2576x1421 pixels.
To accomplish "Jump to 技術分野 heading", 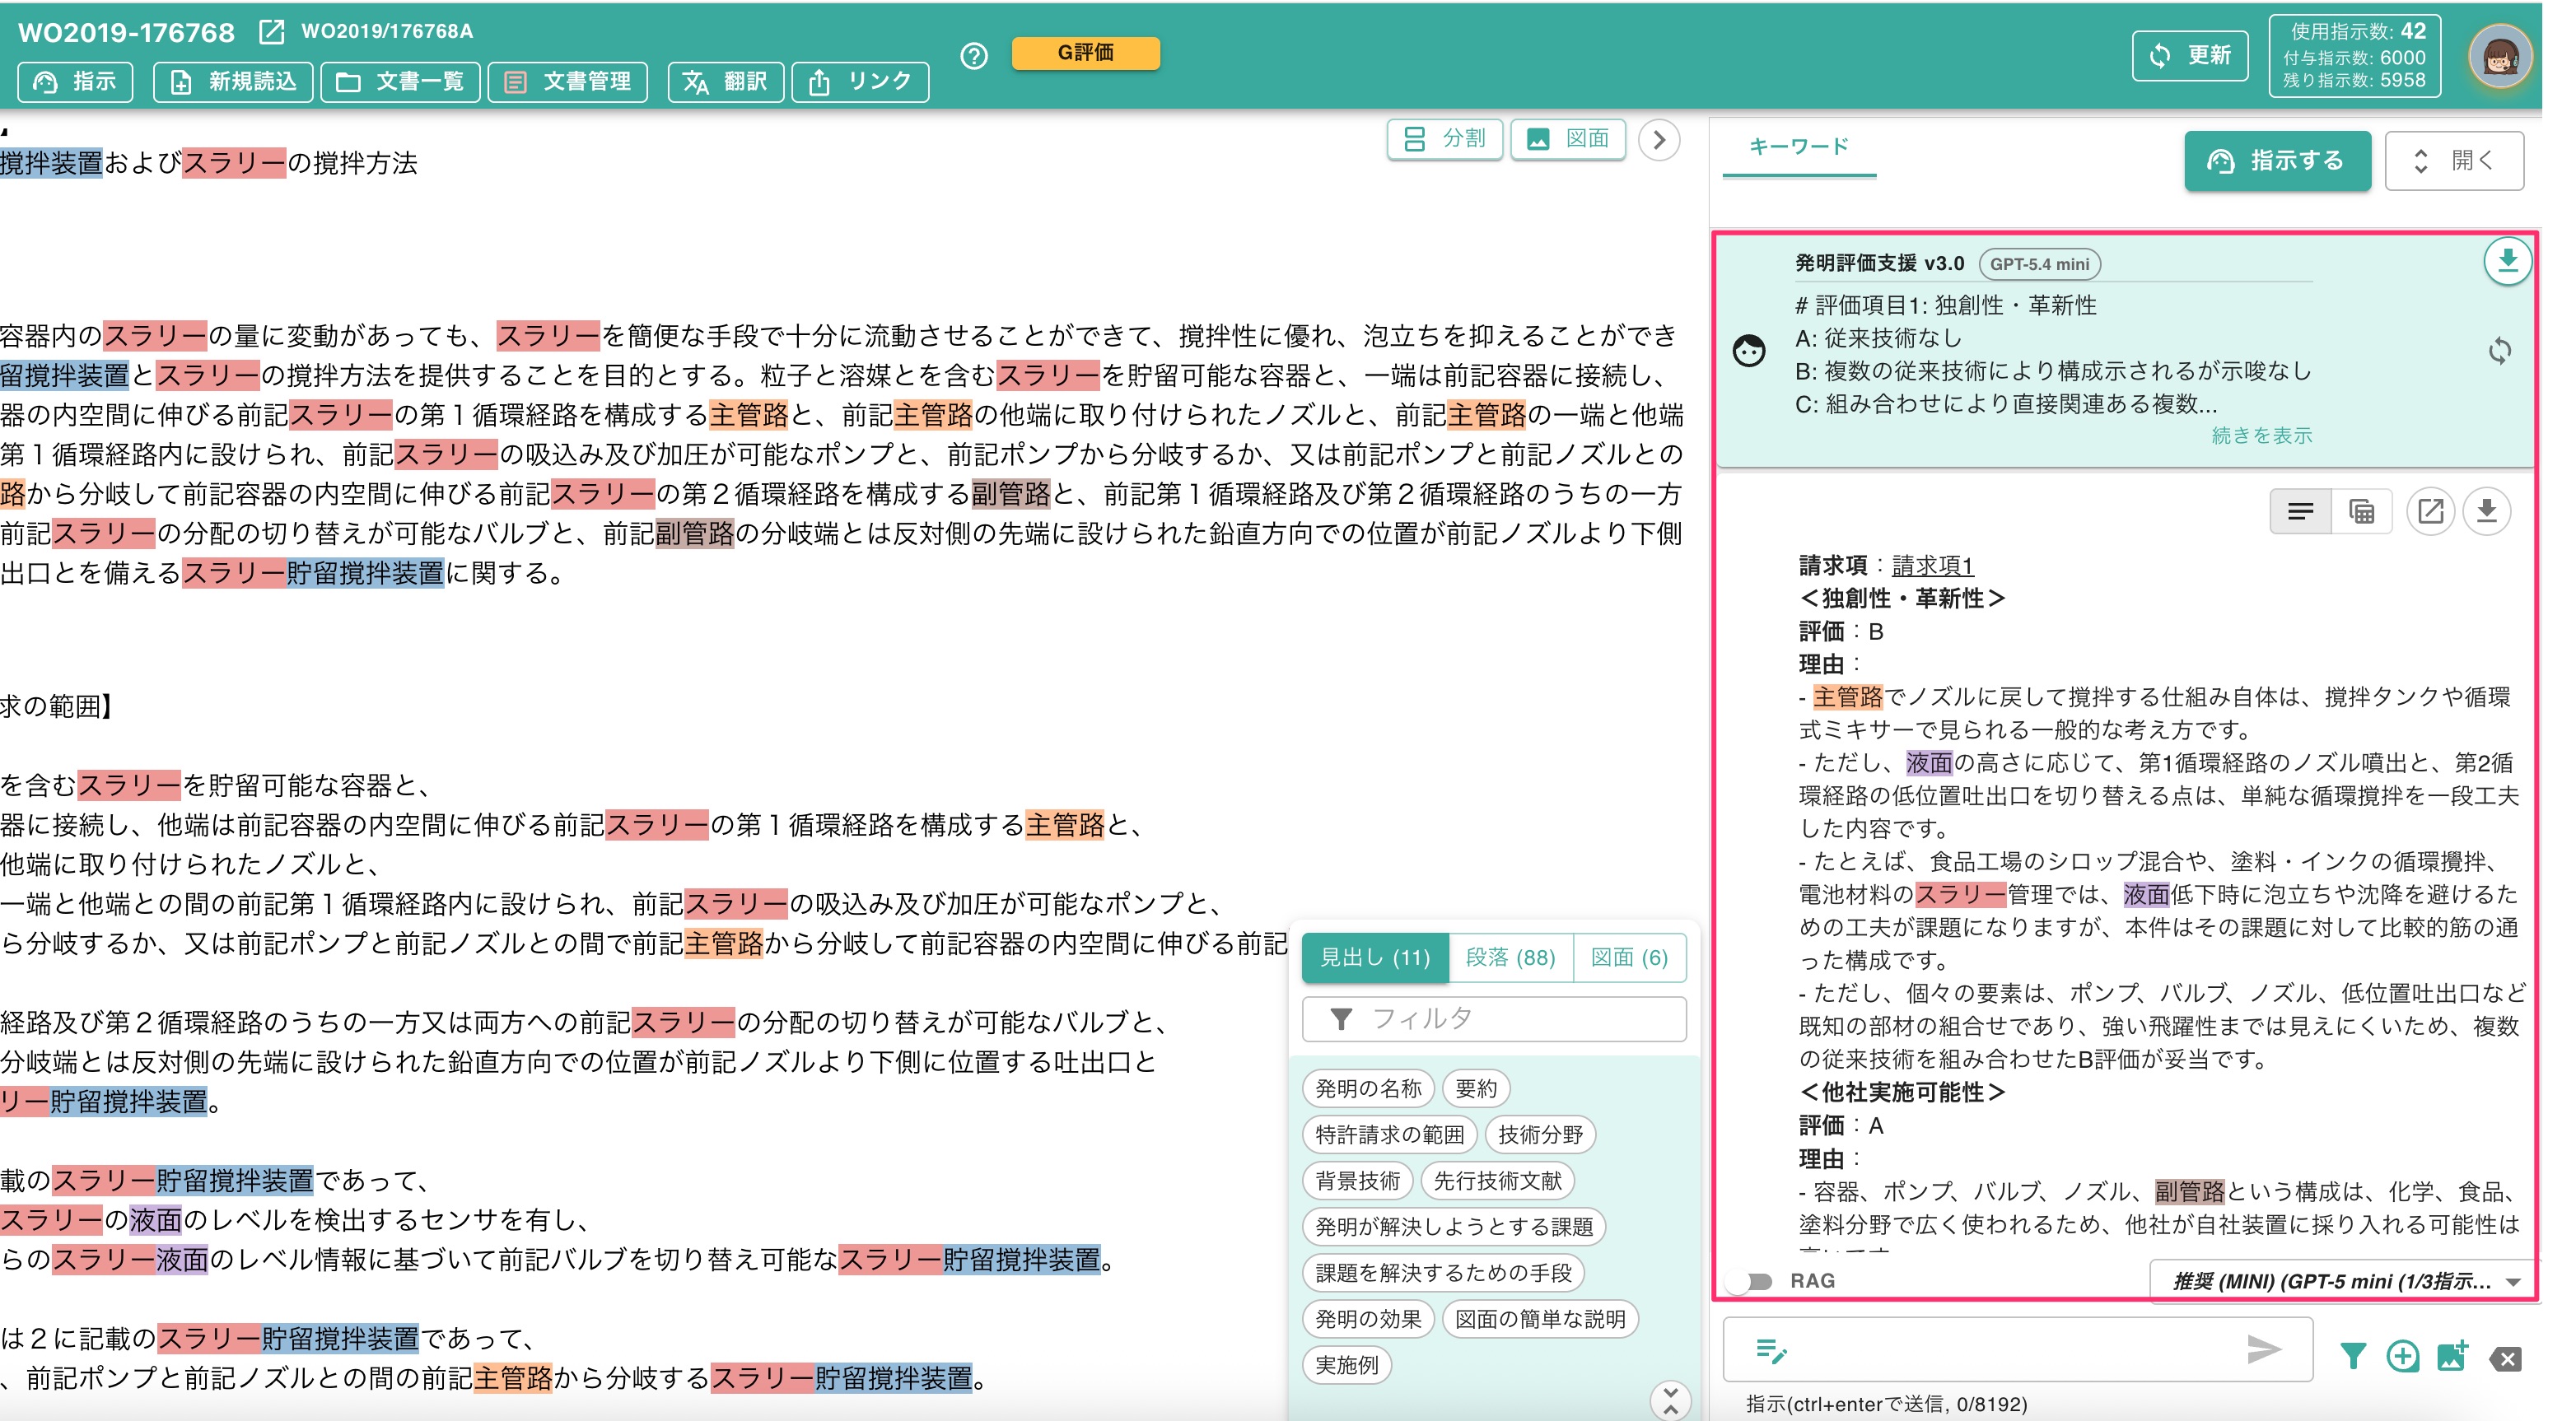I will point(1540,1135).
